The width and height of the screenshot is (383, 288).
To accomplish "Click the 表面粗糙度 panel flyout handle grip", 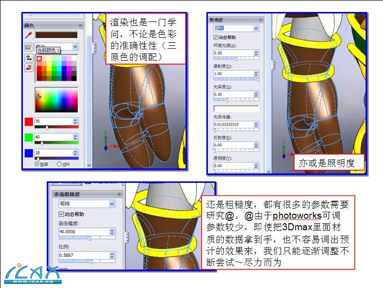I will pyautogui.click(x=127, y=237).
